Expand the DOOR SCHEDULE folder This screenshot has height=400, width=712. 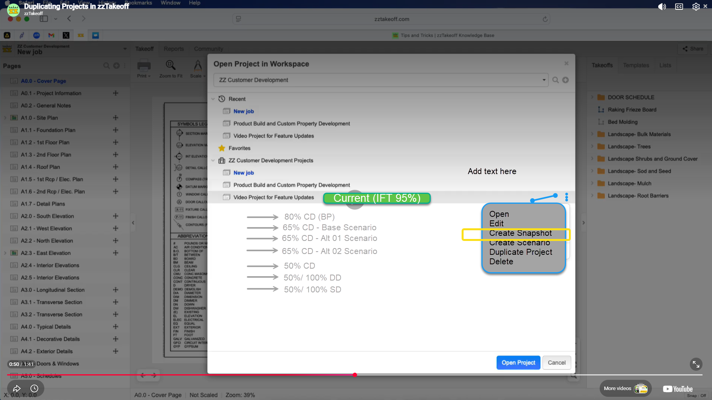pos(592,97)
